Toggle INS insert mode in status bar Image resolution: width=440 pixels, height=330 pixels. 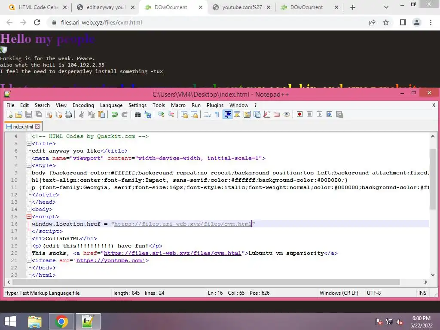(422, 293)
